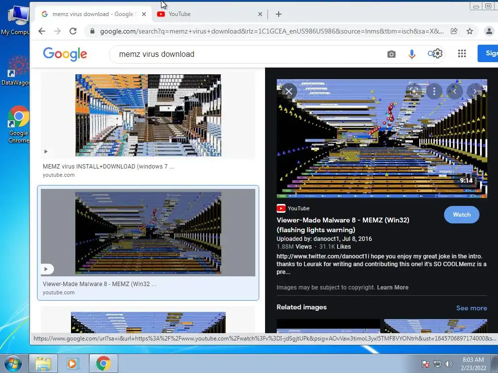498x373 pixels.
Task: Click the Watch button
Action: (x=462, y=215)
